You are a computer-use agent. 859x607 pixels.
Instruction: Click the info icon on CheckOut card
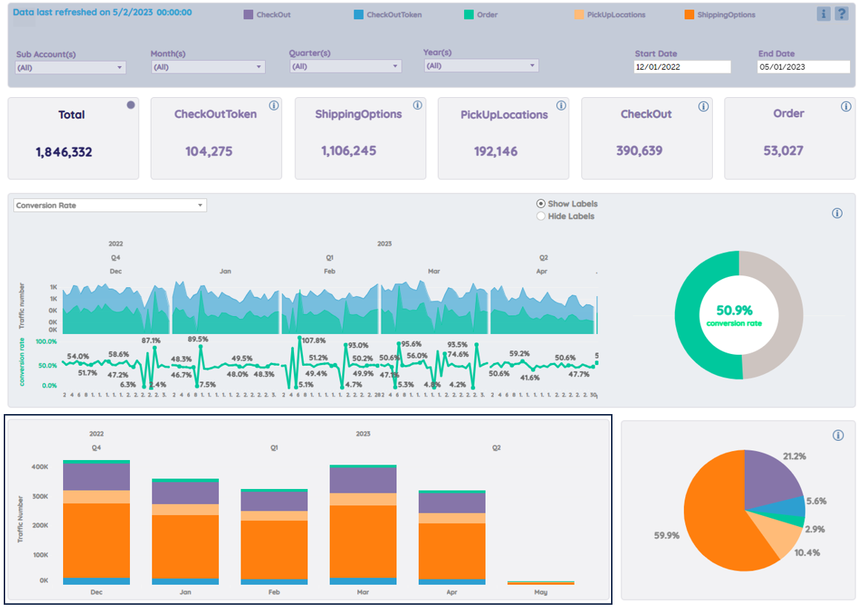[x=703, y=106]
